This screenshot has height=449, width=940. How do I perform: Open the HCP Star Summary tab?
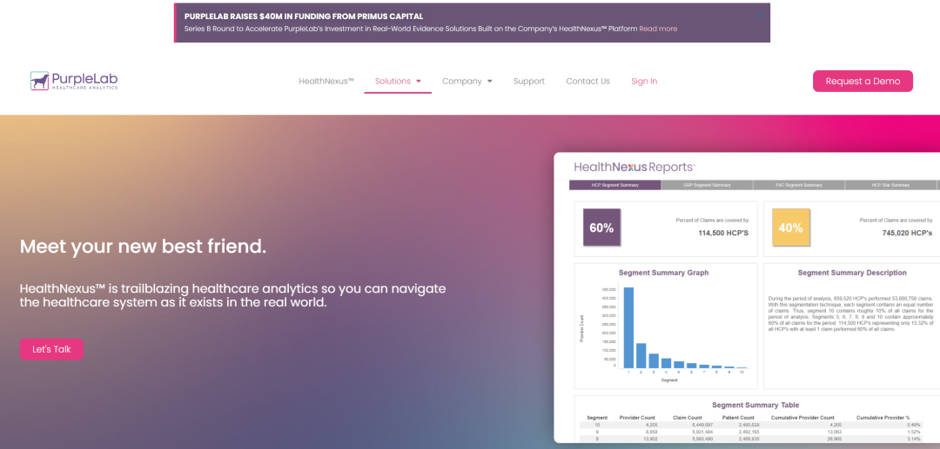(891, 185)
